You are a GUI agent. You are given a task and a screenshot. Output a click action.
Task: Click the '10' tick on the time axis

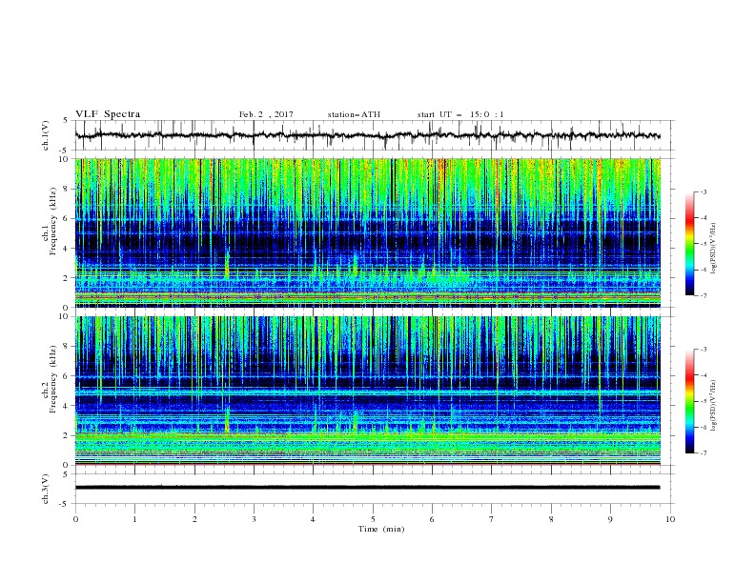[x=670, y=519]
